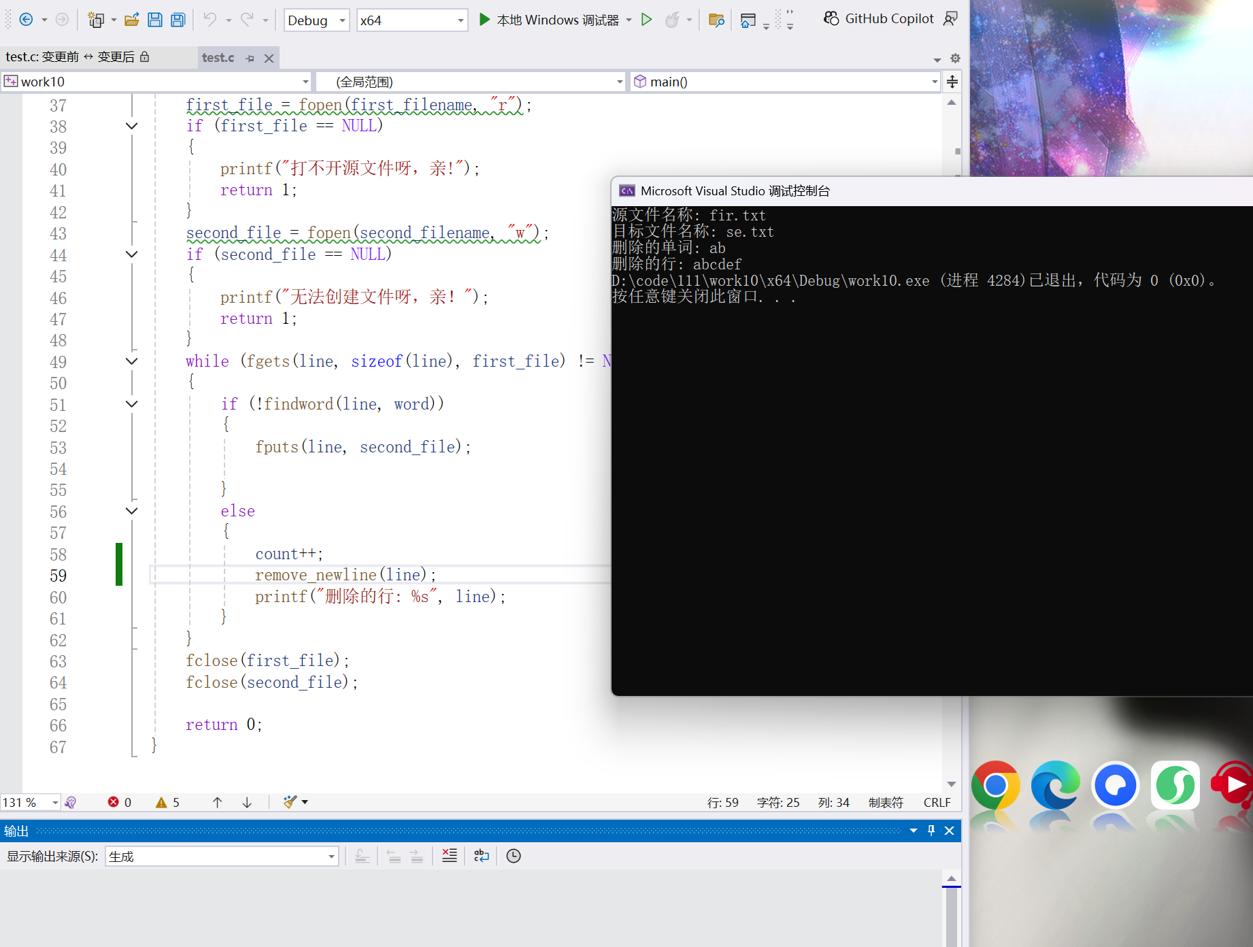Open the blue chat bubble app in dock
Viewport: 1253px width, 947px height.
coord(1115,785)
